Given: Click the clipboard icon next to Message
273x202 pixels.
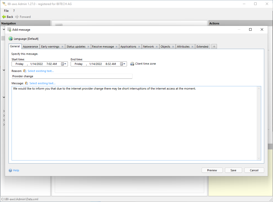Looking at the screenshot, I should (x=26, y=83).
